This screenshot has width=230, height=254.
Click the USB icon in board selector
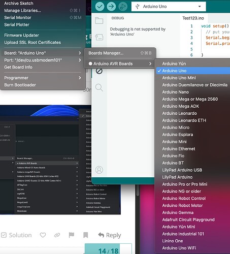pos(138,7)
